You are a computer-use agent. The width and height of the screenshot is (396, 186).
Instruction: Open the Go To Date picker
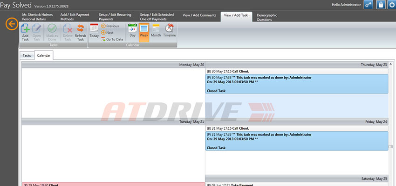coord(112,40)
